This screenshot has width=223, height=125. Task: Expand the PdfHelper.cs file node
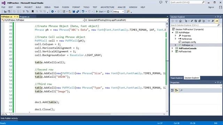[176, 45]
